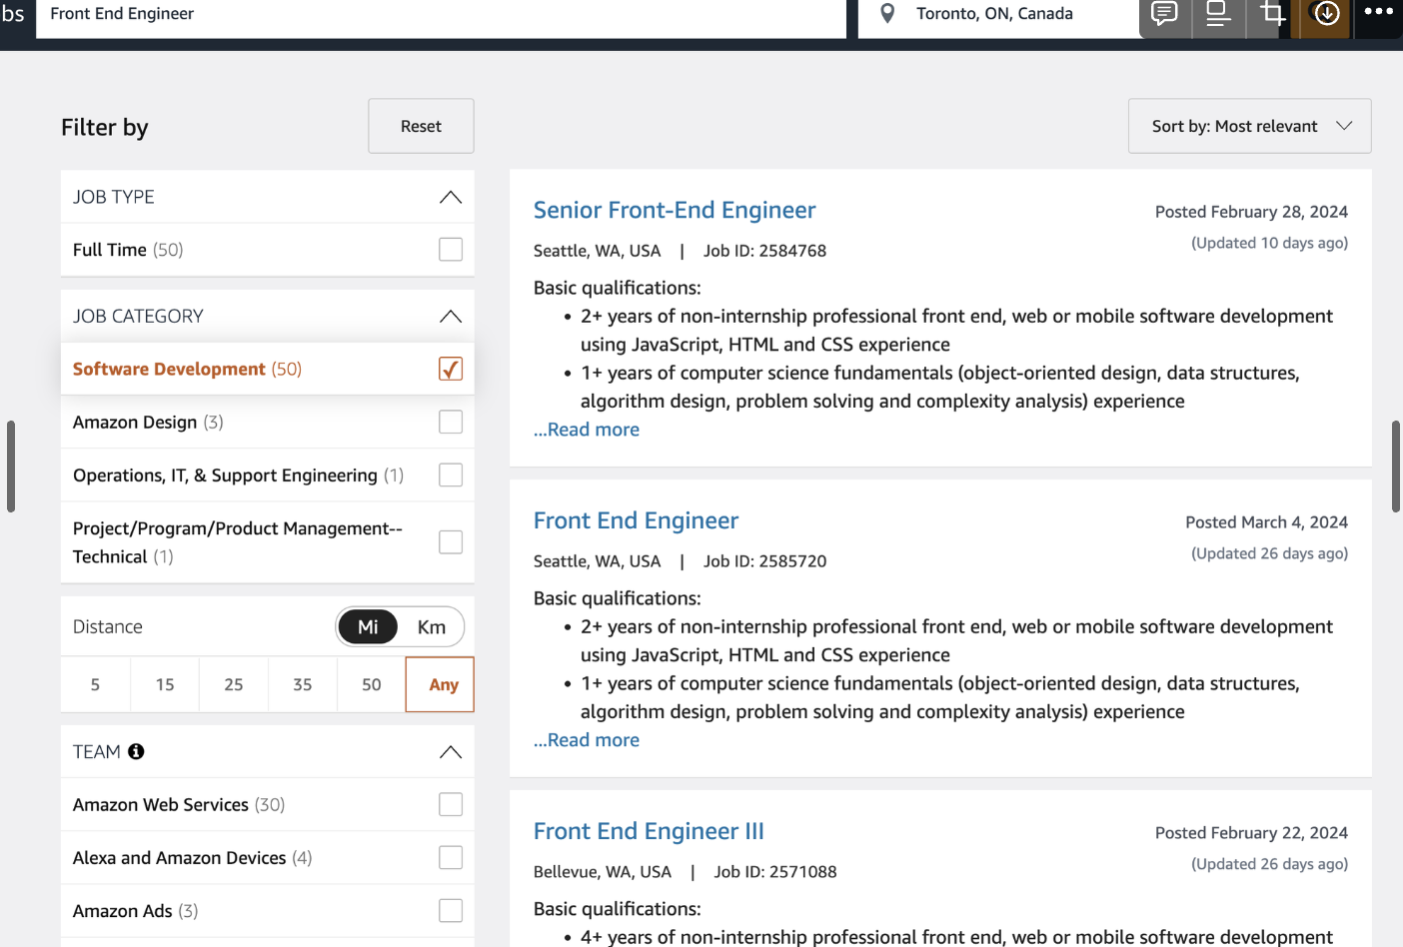Switch distance unit to Km
The image size is (1403, 947).
pos(432,627)
